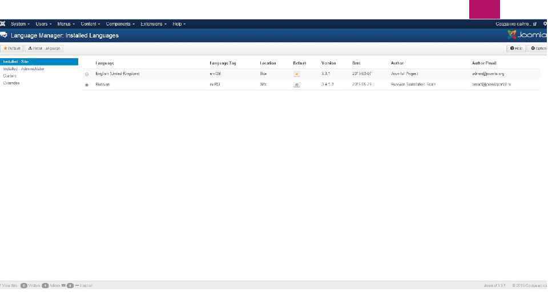Viewport: 548px width, 308px height.
Task: Select the Installed - Site sidebar item
Action: 39,62
